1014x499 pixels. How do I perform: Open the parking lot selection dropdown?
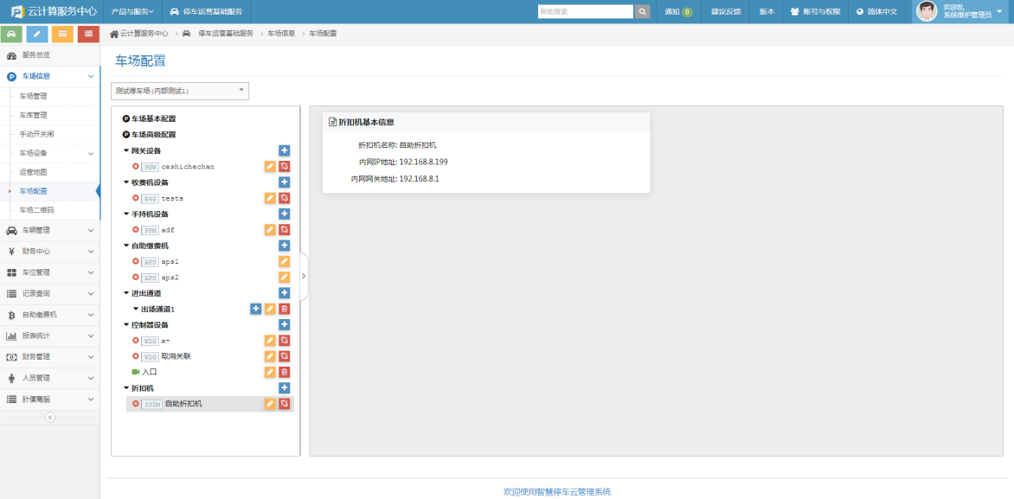pos(180,91)
